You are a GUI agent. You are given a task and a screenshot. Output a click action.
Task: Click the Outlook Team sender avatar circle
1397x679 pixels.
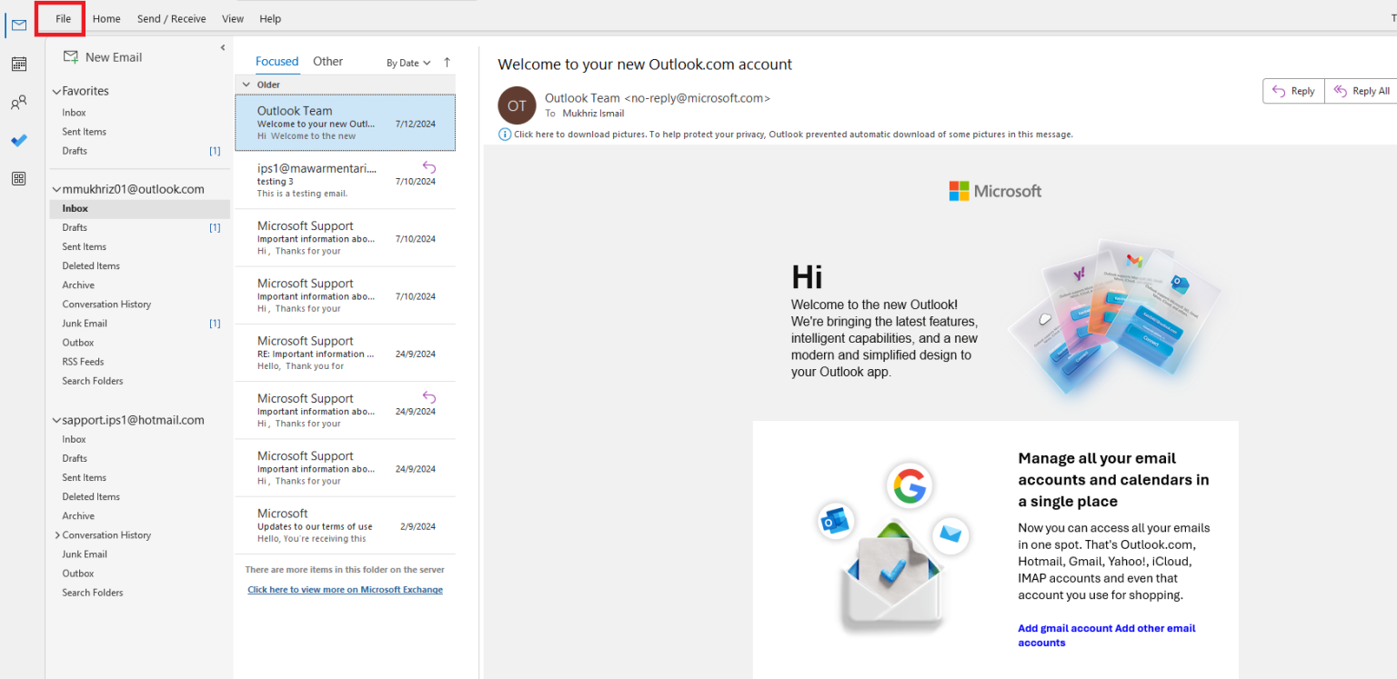[517, 105]
